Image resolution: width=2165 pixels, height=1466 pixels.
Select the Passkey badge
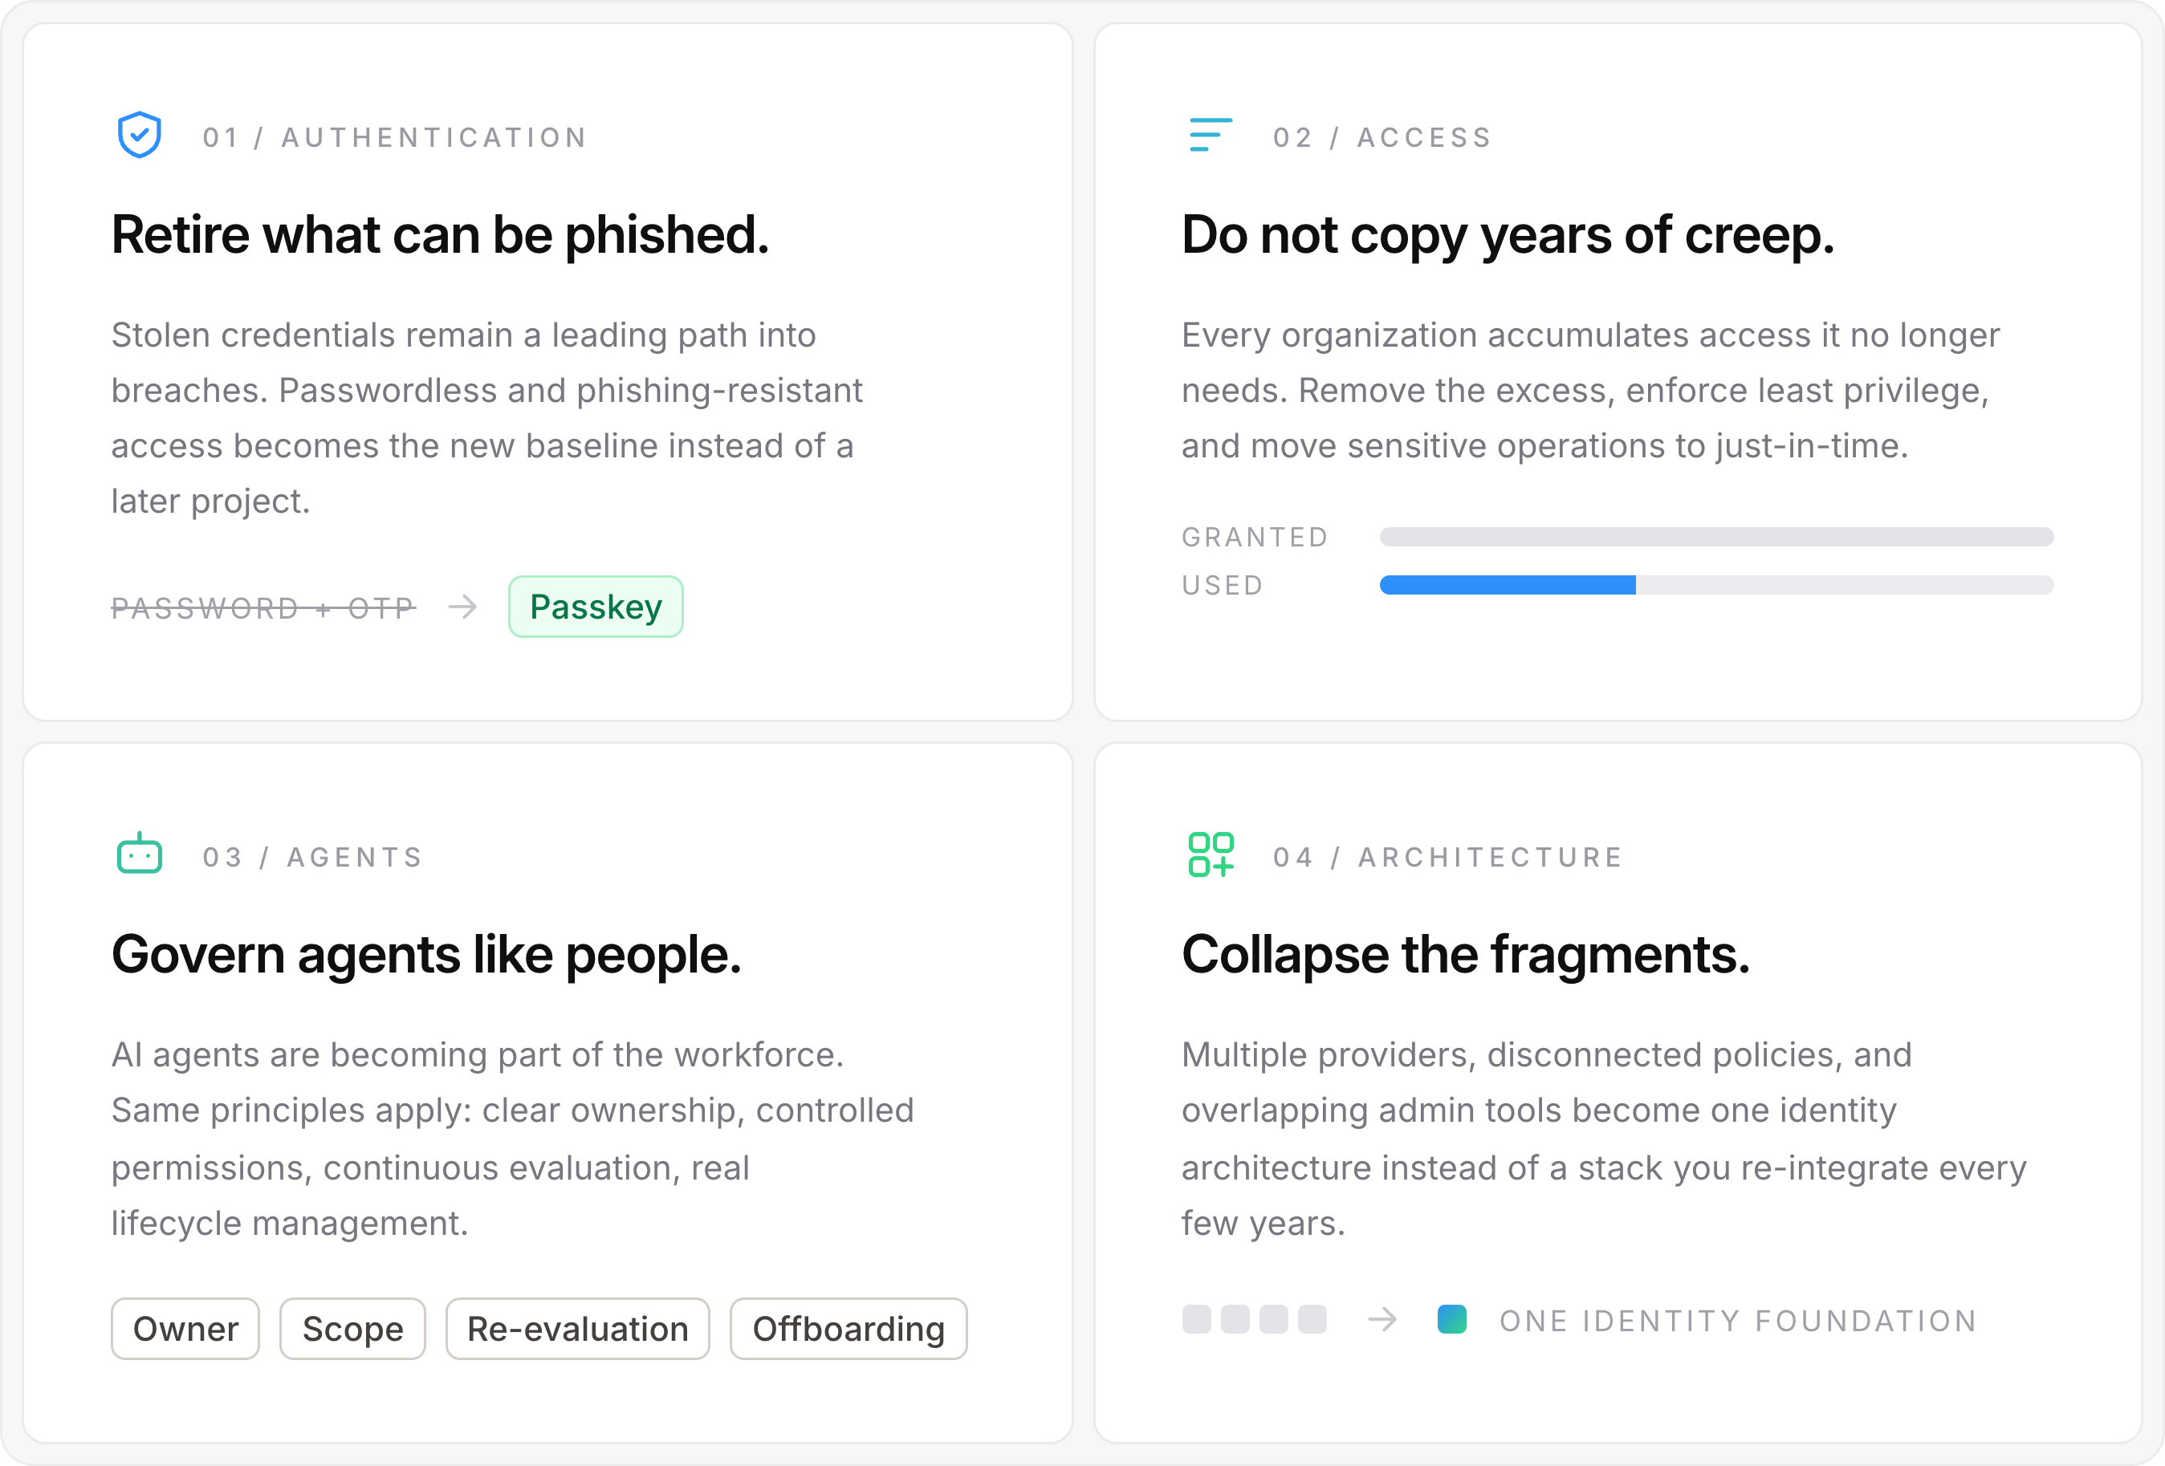pyautogui.click(x=596, y=607)
